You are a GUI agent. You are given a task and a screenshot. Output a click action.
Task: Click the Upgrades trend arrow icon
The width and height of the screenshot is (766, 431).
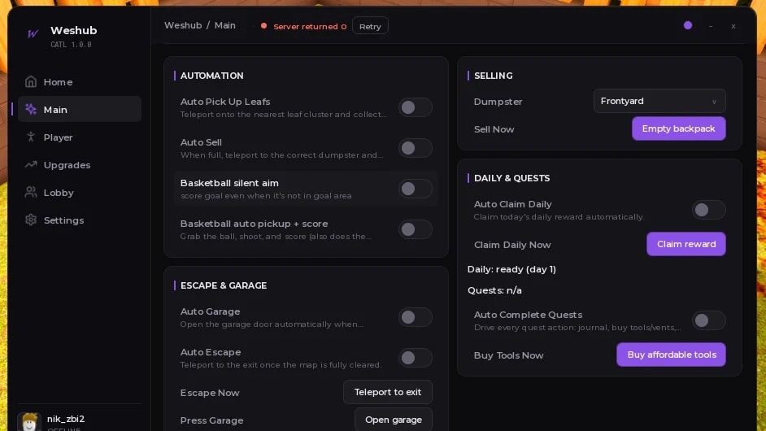[31, 165]
